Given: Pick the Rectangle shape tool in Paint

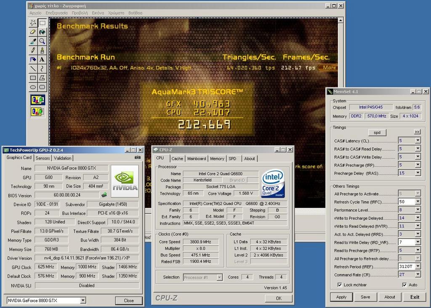Looking at the screenshot, I should coord(33,78).
